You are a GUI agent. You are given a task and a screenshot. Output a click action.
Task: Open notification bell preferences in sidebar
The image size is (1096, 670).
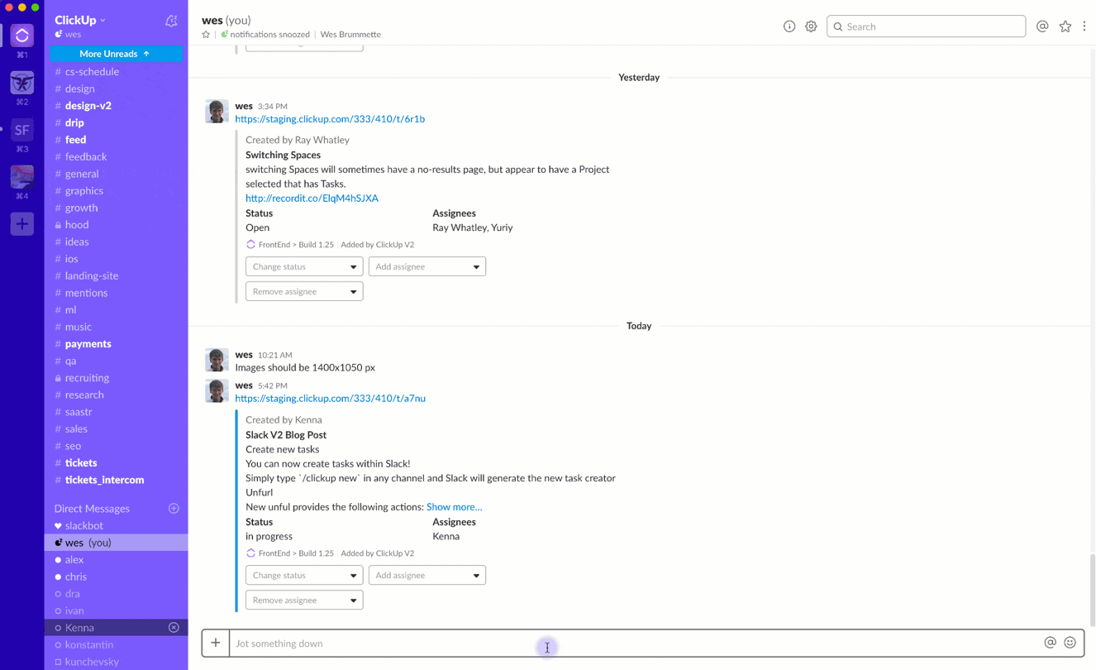click(171, 21)
